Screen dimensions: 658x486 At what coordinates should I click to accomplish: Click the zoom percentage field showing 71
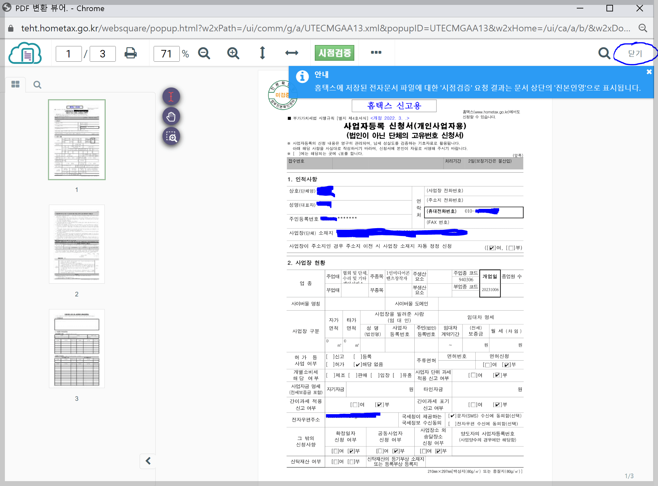166,54
